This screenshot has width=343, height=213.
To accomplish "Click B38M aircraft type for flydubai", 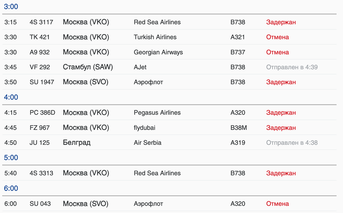I will (239, 128).
